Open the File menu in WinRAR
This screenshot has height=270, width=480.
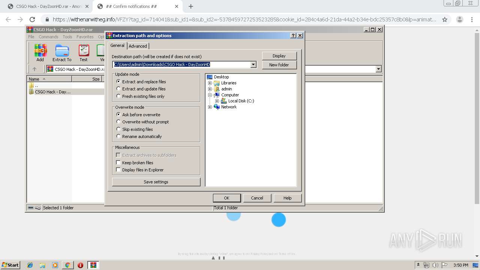click(x=31, y=37)
